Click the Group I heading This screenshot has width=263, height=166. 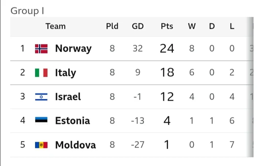27,11
